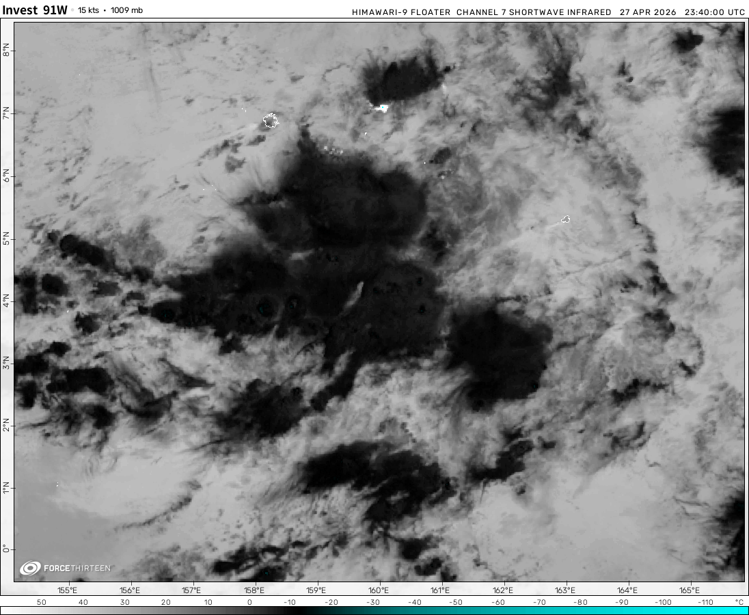Click the 160°E longitude axis label

click(378, 590)
